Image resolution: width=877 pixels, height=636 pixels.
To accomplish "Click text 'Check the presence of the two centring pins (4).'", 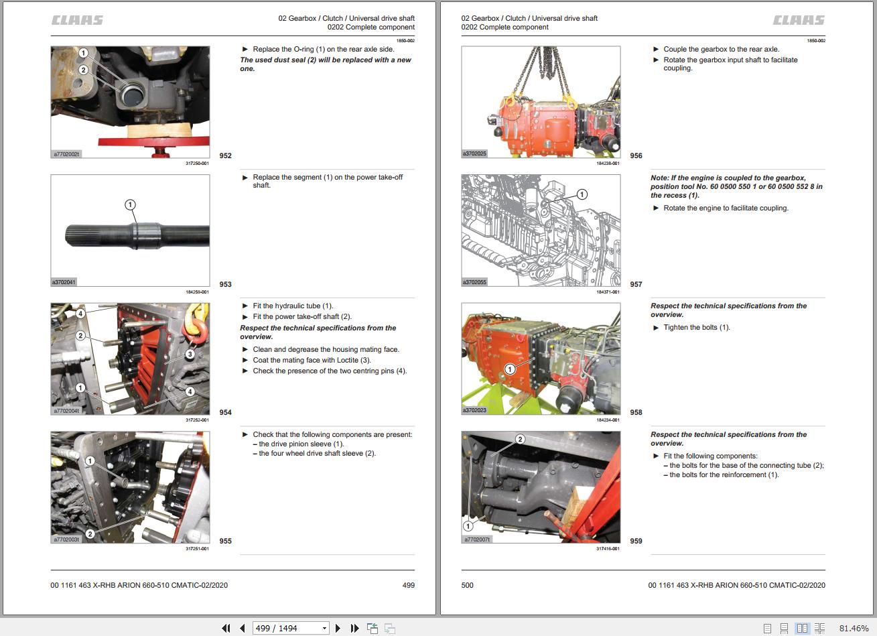I will point(330,371).
